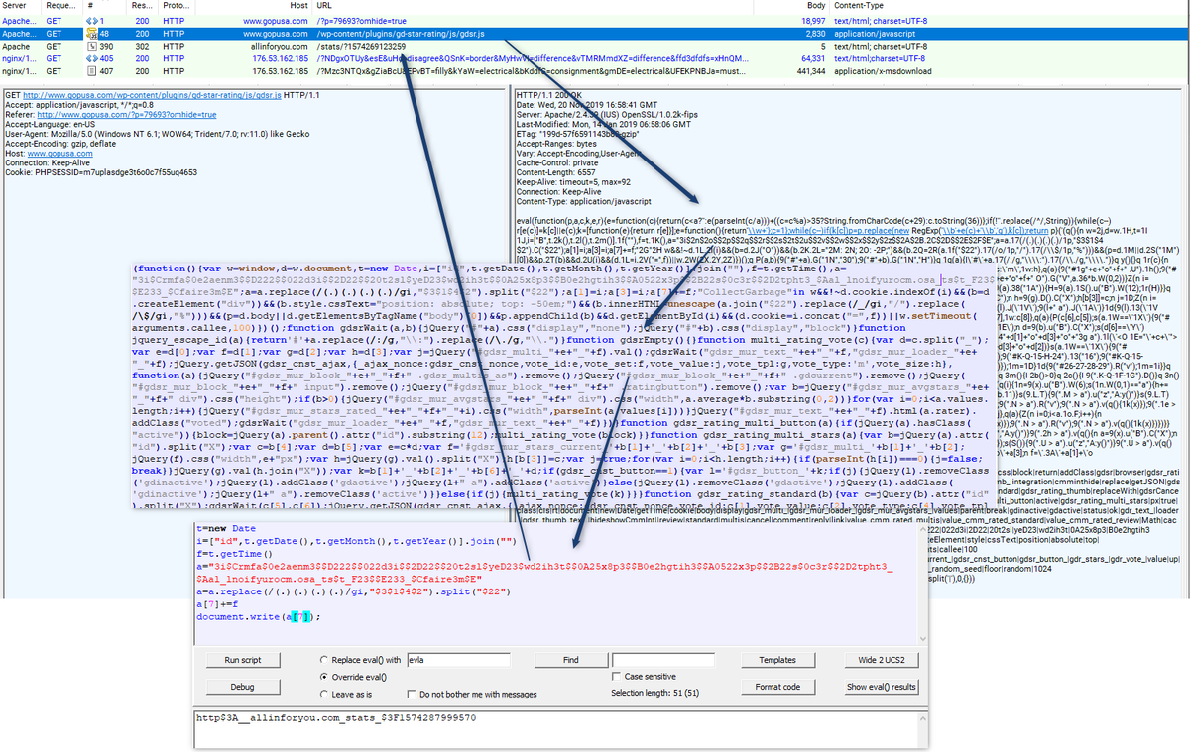Click the Run script button

click(x=242, y=659)
